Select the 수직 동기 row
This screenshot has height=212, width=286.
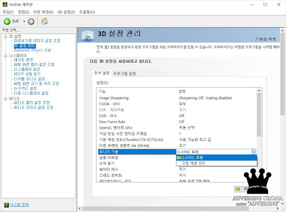point(136,163)
